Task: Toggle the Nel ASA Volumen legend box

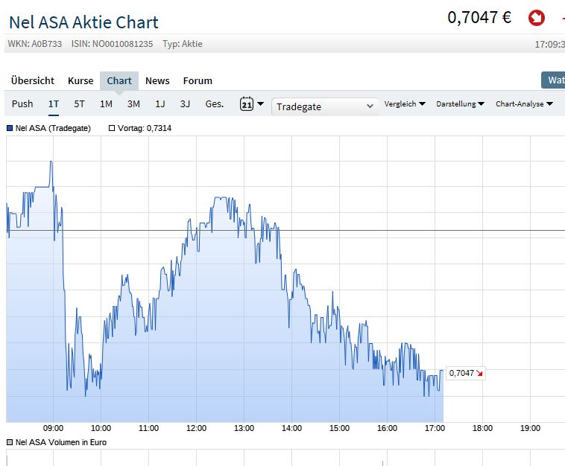Action: click(10, 442)
